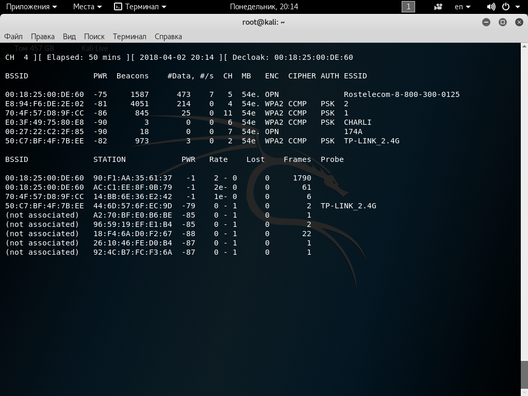The image size is (528, 396).
Task: Minimize the root@kali terminal window
Action: [486, 22]
